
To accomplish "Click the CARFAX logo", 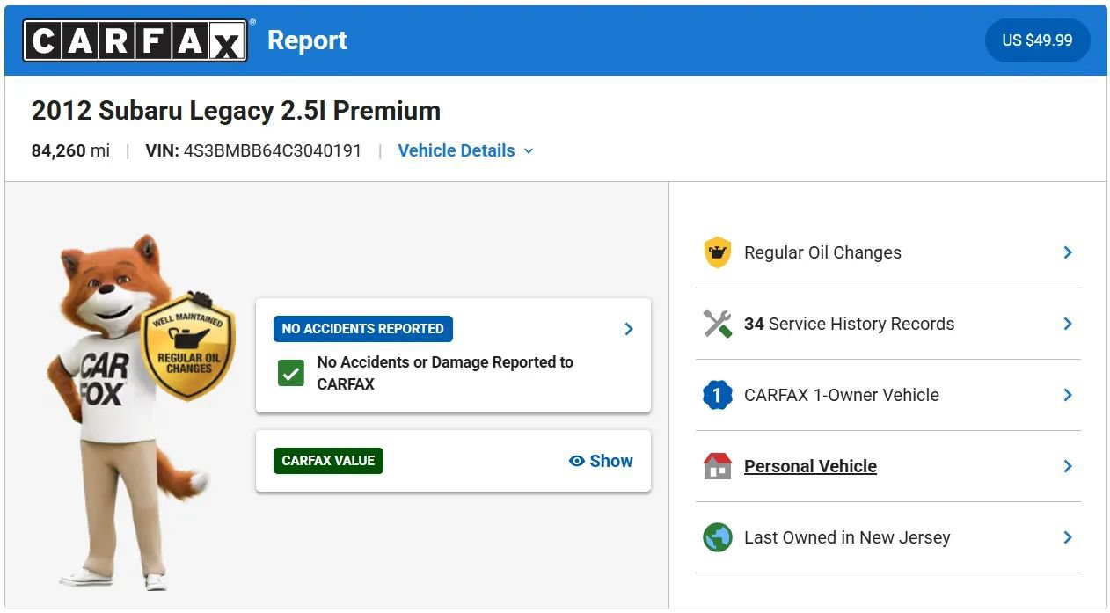I will [x=135, y=40].
